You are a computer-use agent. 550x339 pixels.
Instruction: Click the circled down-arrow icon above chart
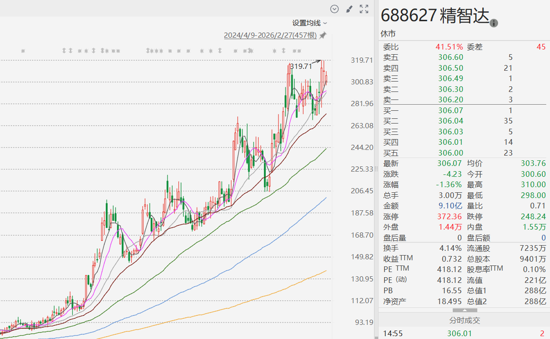click(335, 8)
